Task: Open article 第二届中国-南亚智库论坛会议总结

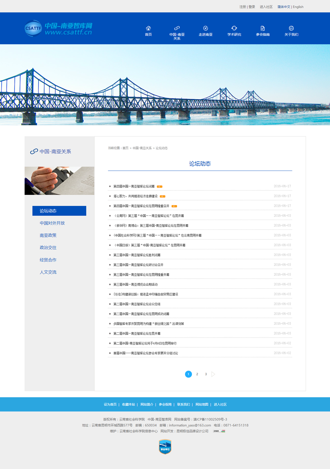Action: 137,304
